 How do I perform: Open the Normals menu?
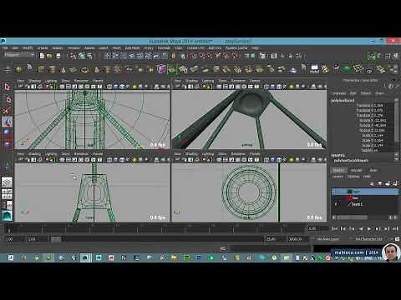click(x=164, y=48)
